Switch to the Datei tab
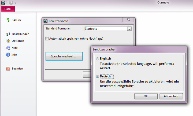Image resolution: width=193 pixels, height=116 pixels. [8, 9]
